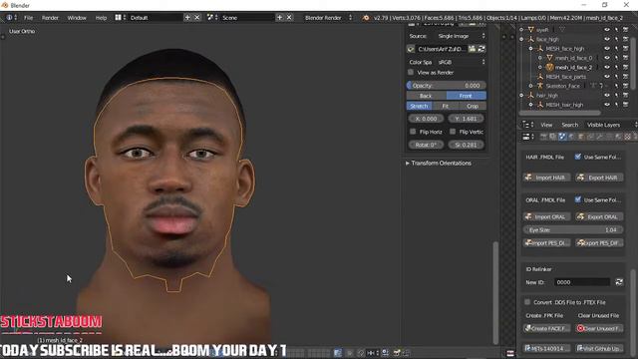The image size is (638, 359).
Task: Click mesh_id_face_2 mesh icon in outliner
Action: (x=549, y=67)
